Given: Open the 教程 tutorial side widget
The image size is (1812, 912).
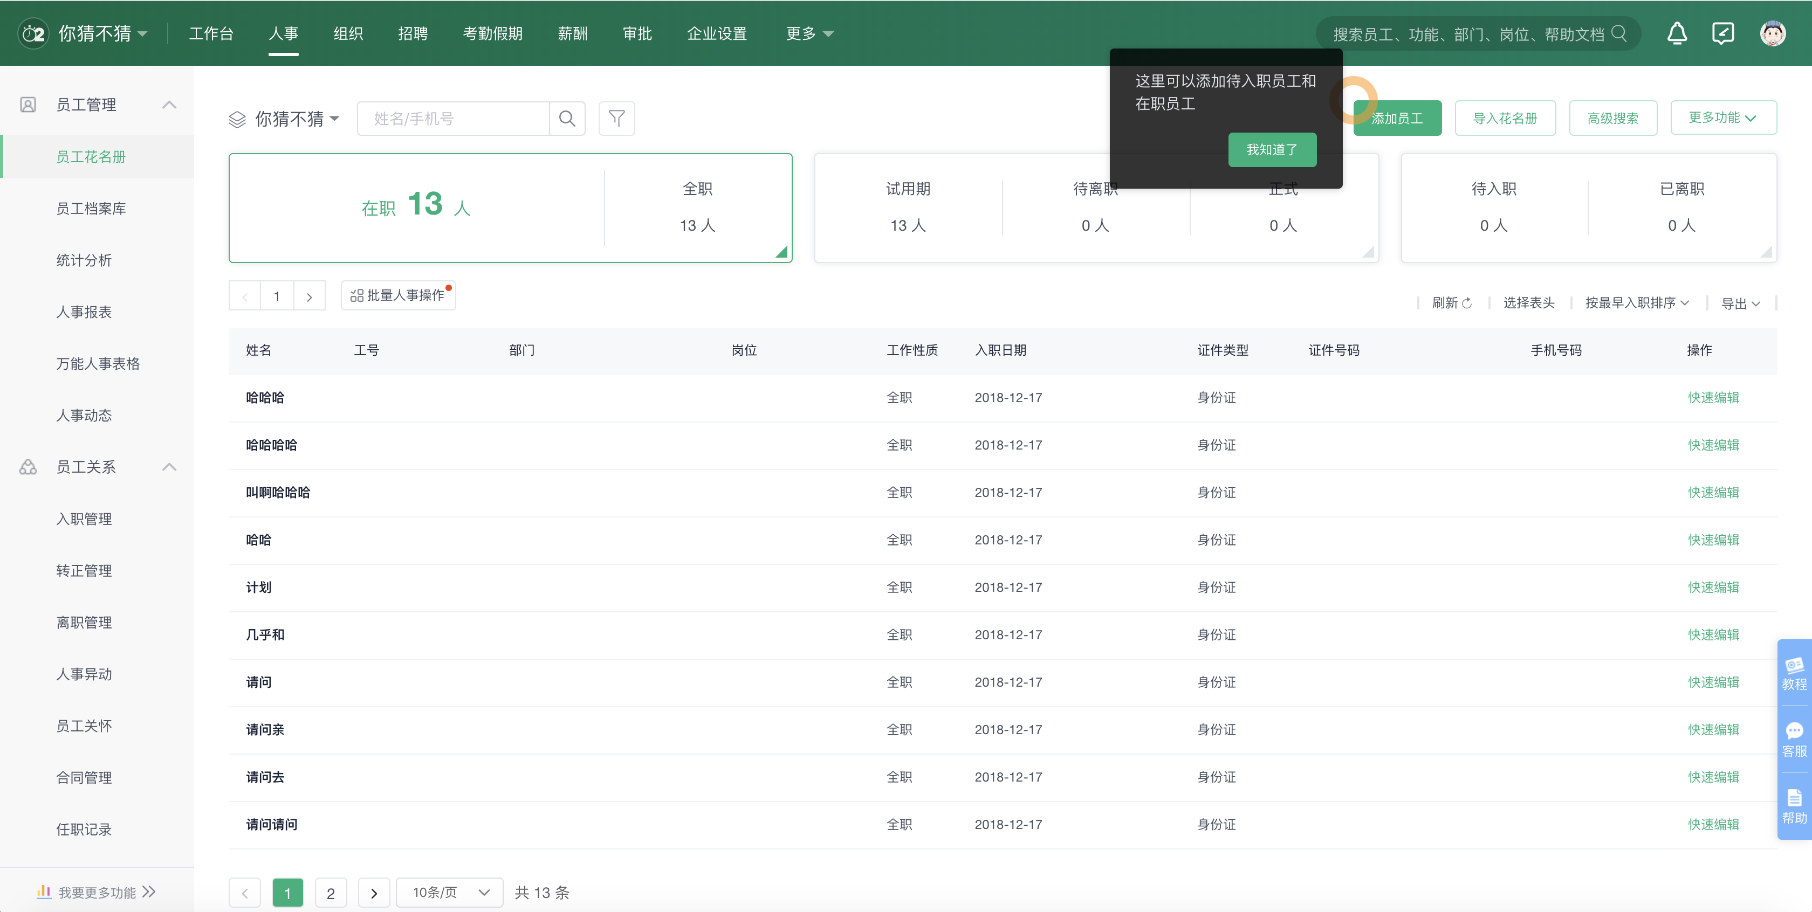Looking at the screenshot, I should [x=1794, y=673].
